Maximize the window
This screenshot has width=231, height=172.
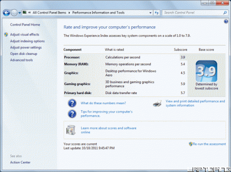click(x=212, y=3)
